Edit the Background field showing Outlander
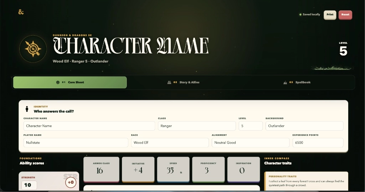 click(304, 126)
